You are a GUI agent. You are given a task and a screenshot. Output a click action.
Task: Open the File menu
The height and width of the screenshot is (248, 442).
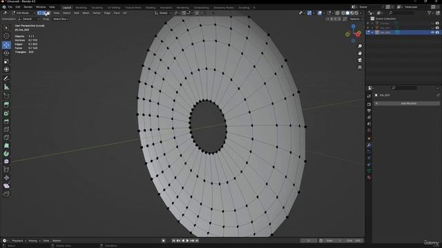10,7
